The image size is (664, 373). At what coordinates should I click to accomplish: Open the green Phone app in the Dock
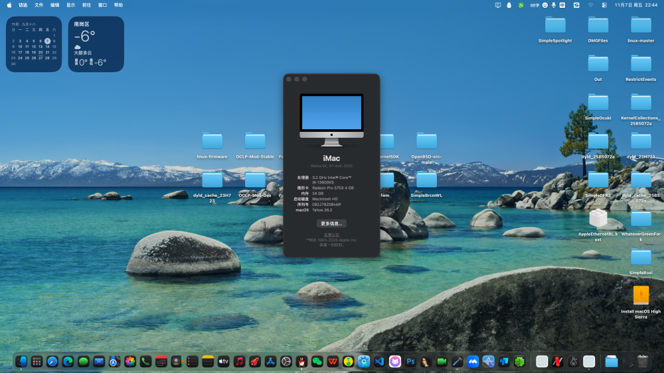coord(145,362)
